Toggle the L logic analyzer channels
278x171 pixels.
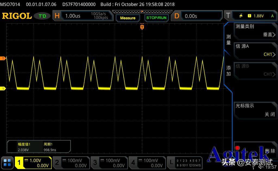[185, 163]
